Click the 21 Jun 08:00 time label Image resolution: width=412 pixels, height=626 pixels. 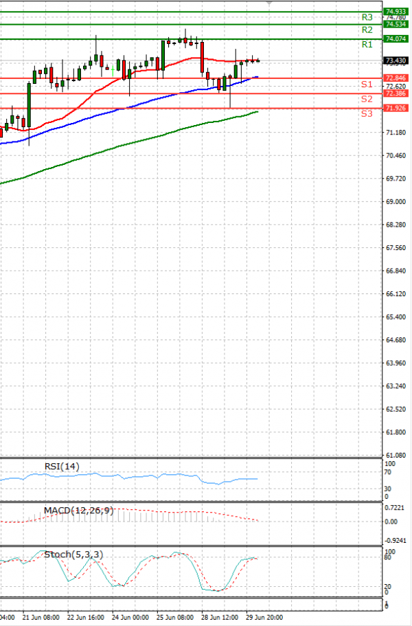41,617
